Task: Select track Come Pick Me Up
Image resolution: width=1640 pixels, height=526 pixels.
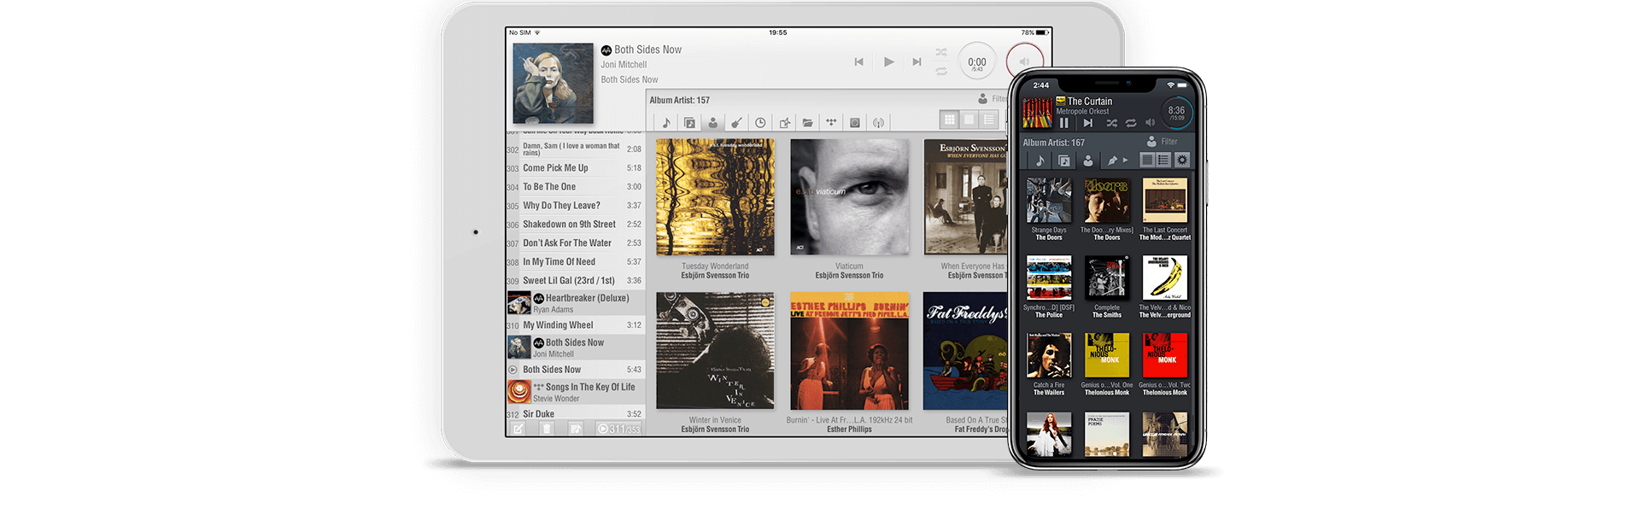Action: pos(575,168)
